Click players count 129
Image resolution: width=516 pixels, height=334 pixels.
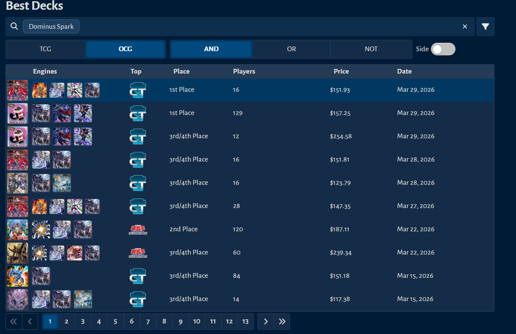click(x=237, y=113)
